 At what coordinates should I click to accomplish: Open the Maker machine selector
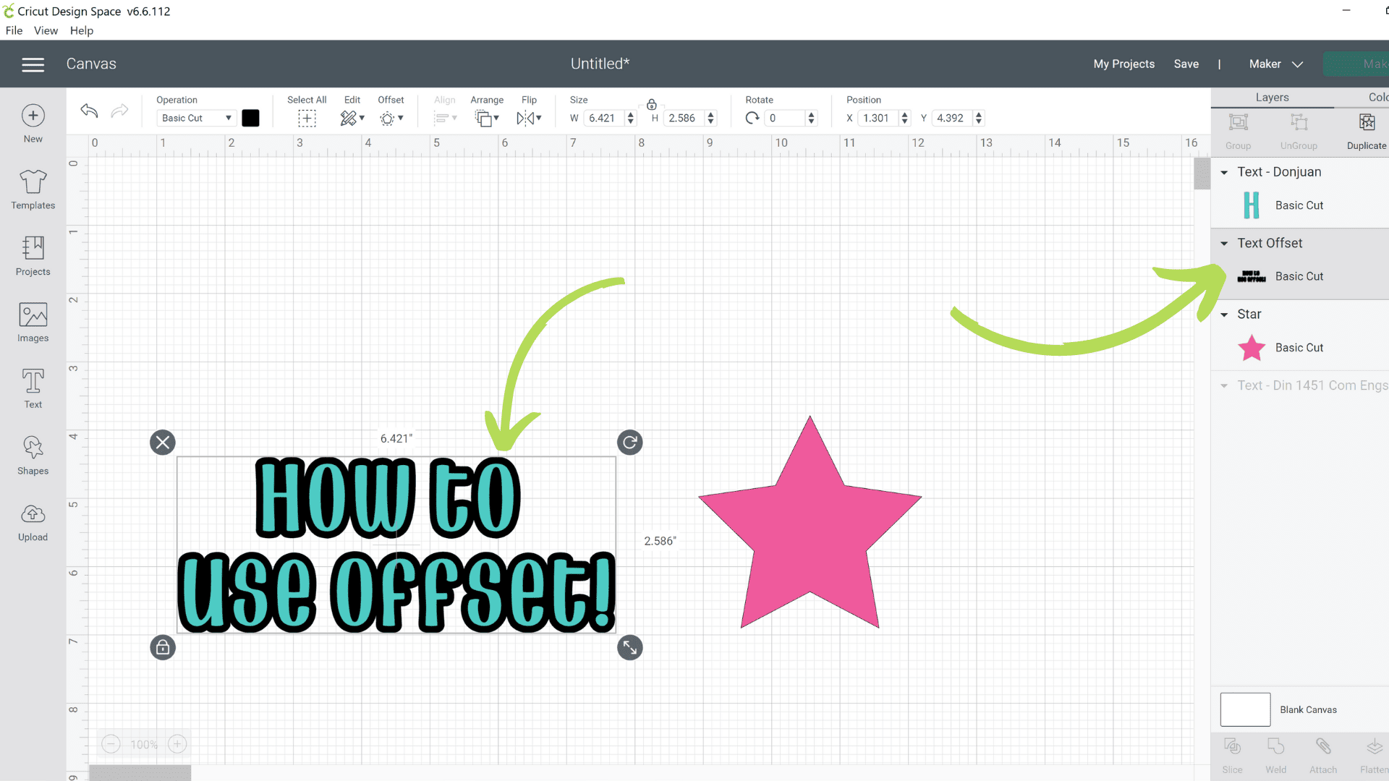click(x=1275, y=64)
